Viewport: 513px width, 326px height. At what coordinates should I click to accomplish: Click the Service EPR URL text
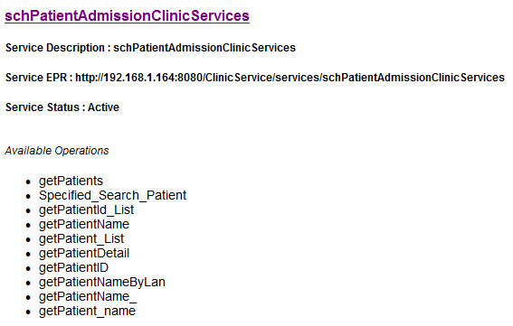290,78
